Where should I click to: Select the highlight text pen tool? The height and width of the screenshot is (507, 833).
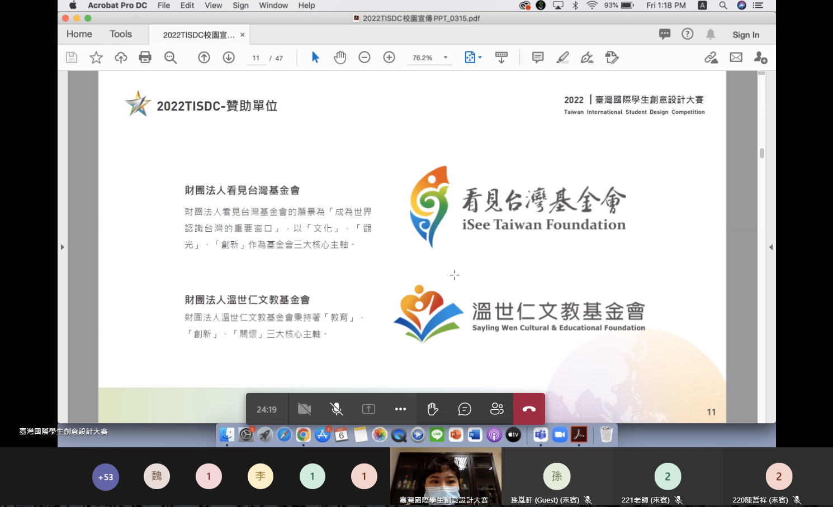click(562, 58)
